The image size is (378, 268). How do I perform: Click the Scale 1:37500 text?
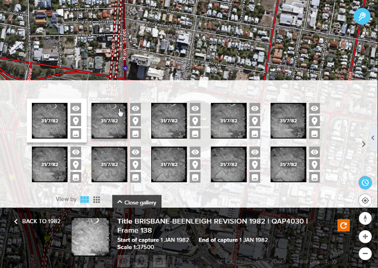(x=136, y=247)
